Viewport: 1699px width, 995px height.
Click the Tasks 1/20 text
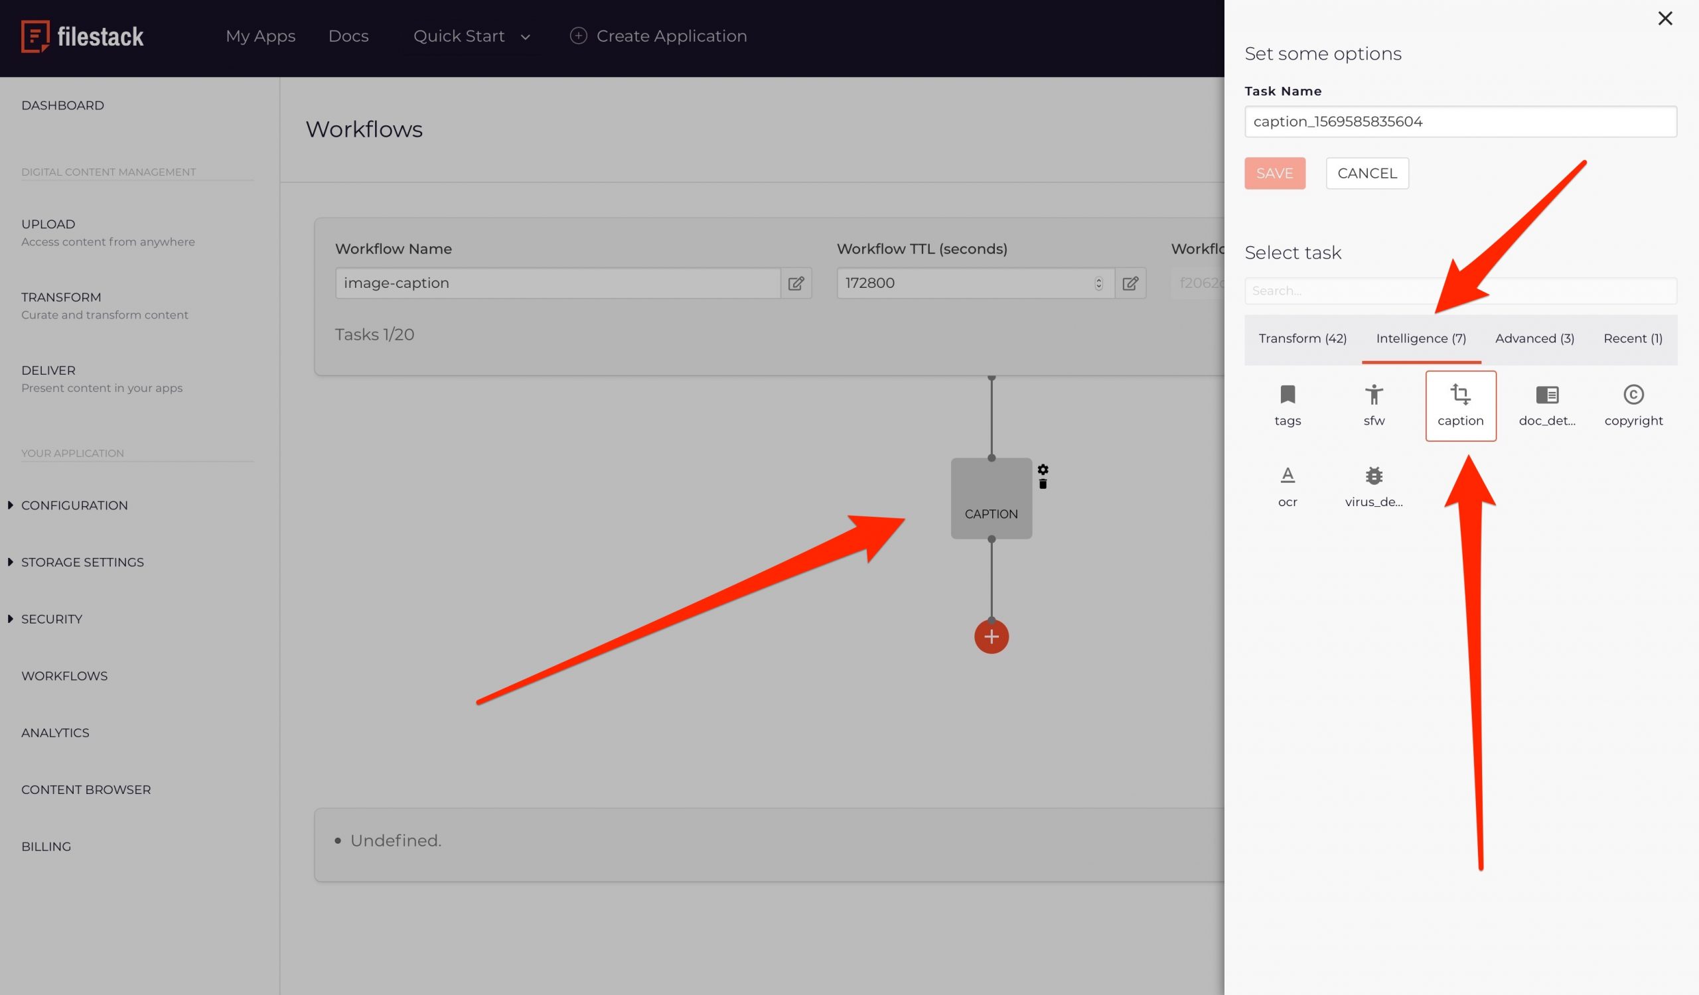(x=374, y=335)
